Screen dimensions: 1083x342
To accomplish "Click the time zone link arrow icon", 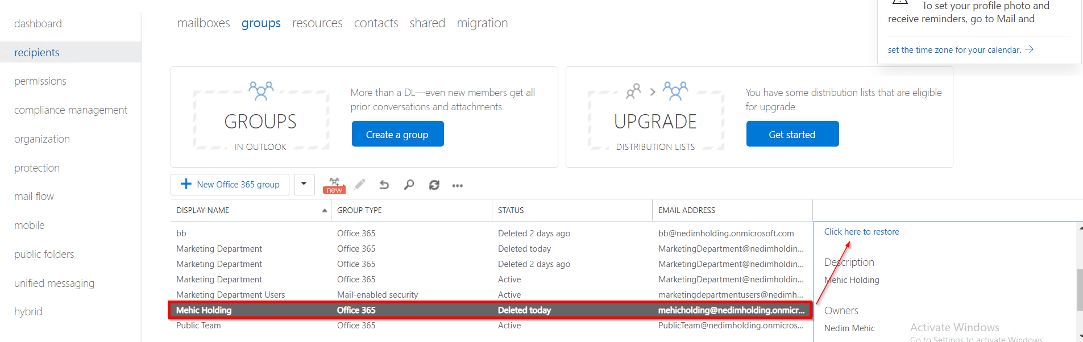I will pos(1030,49).
